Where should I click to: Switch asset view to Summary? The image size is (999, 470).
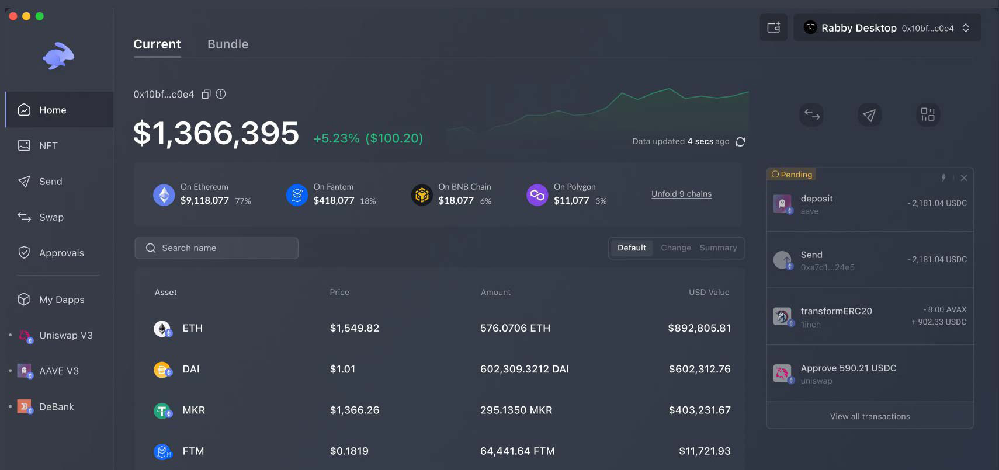(x=718, y=248)
